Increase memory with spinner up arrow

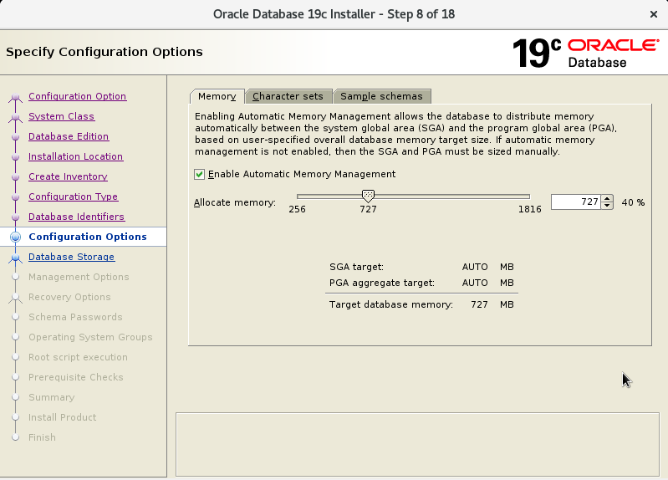pos(608,198)
